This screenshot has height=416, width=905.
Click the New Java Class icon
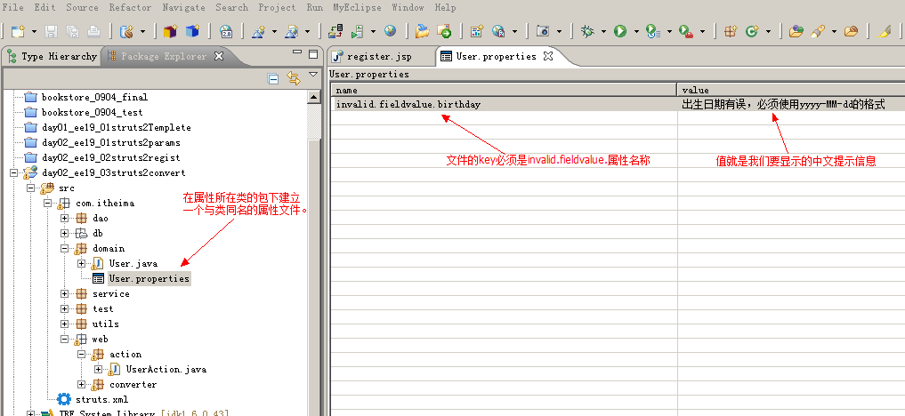[751, 31]
